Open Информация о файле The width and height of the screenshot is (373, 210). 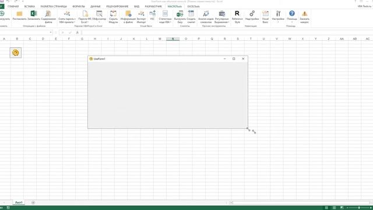tap(128, 17)
